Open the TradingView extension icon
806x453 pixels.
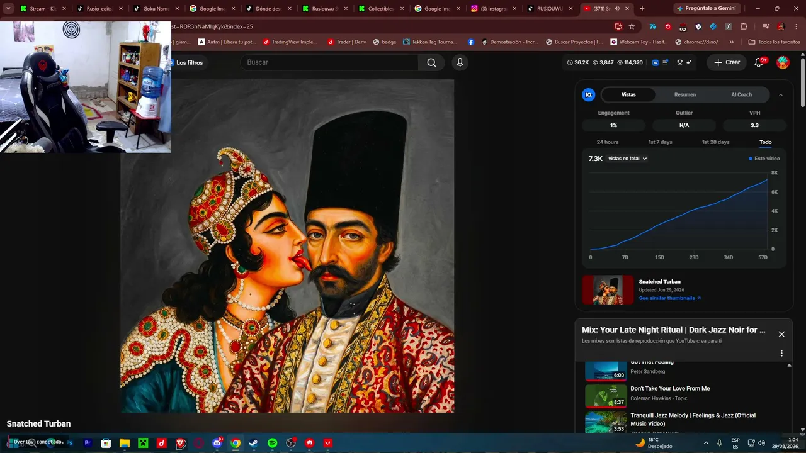tap(652, 26)
